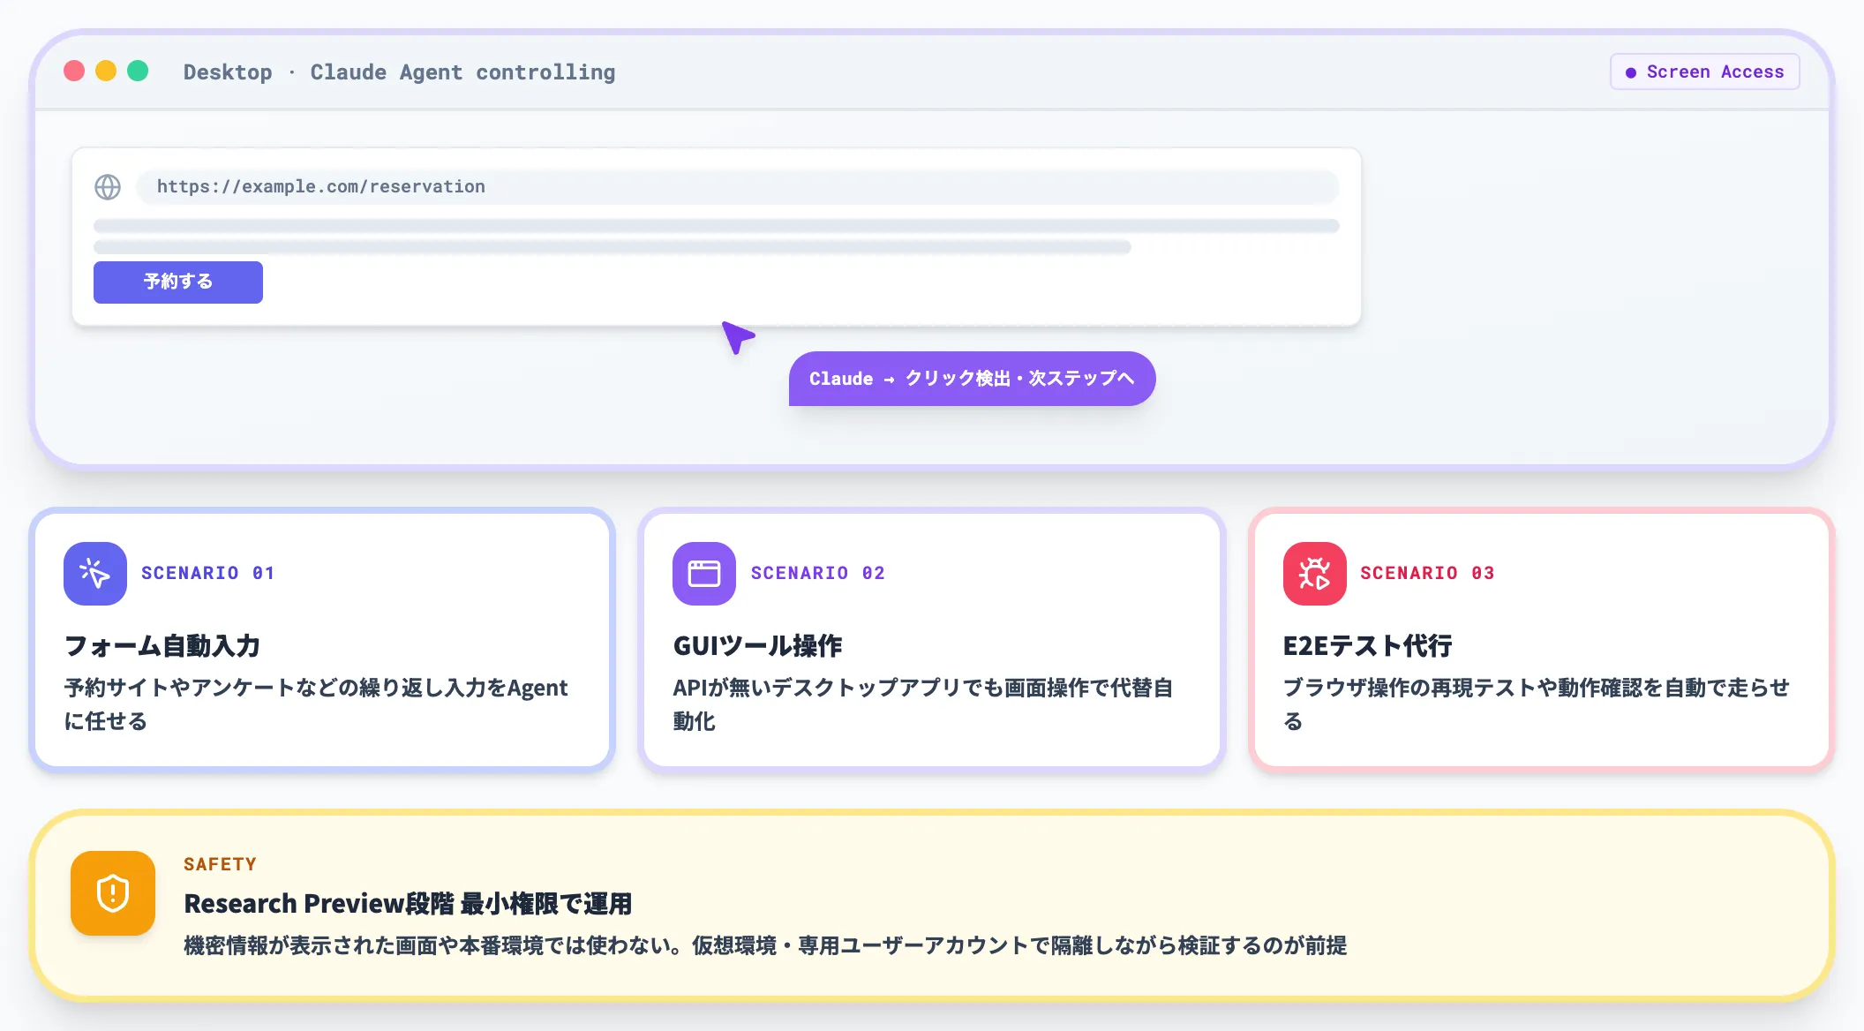Click the green window maximize dot
The width and height of the screenshot is (1864, 1031).
click(138, 71)
